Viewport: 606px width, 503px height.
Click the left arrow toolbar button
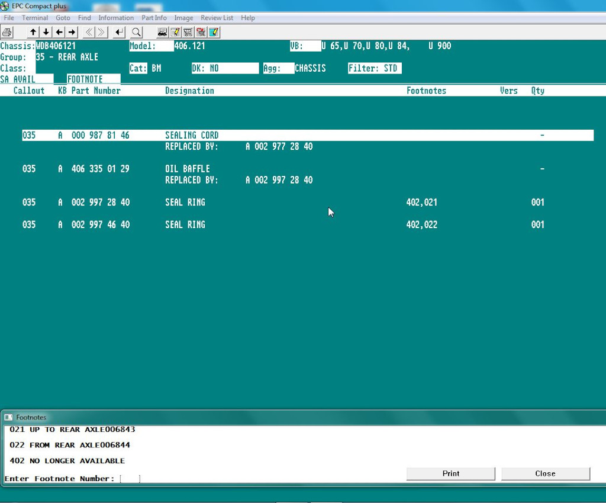[59, 32]
